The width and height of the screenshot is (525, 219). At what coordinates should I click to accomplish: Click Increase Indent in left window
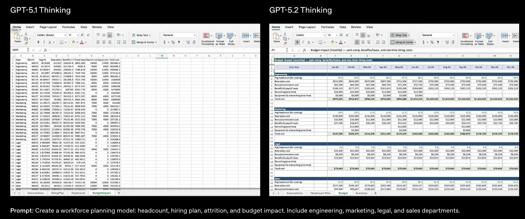(x=124, y=42)
